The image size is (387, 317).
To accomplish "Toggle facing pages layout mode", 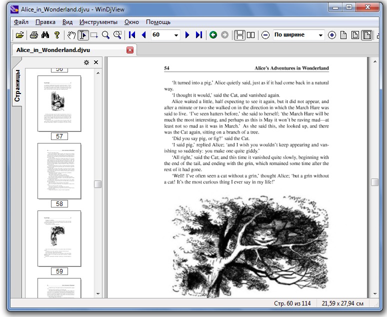I will (x=251, y=35).
